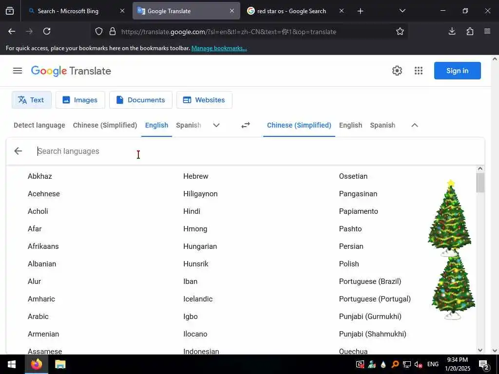Choose Chinese (Simplified) as source language

point(105,125)
